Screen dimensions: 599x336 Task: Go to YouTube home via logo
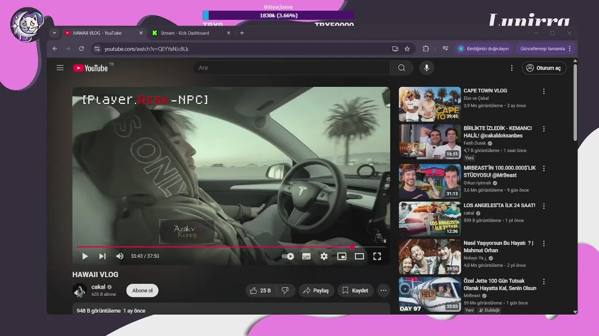pyautogui.click(x=91, y=68)
